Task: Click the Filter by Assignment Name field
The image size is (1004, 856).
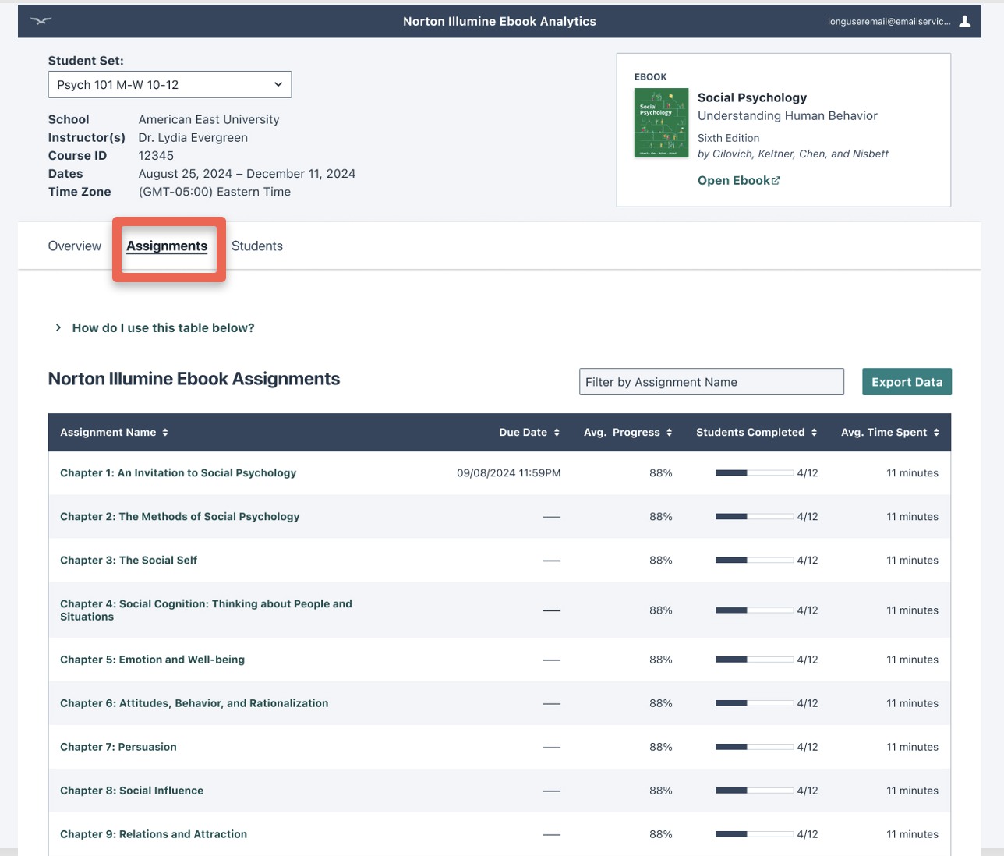Action: (712, 382)
